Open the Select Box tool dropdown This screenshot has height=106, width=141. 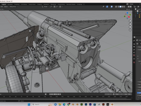point(2,9)
